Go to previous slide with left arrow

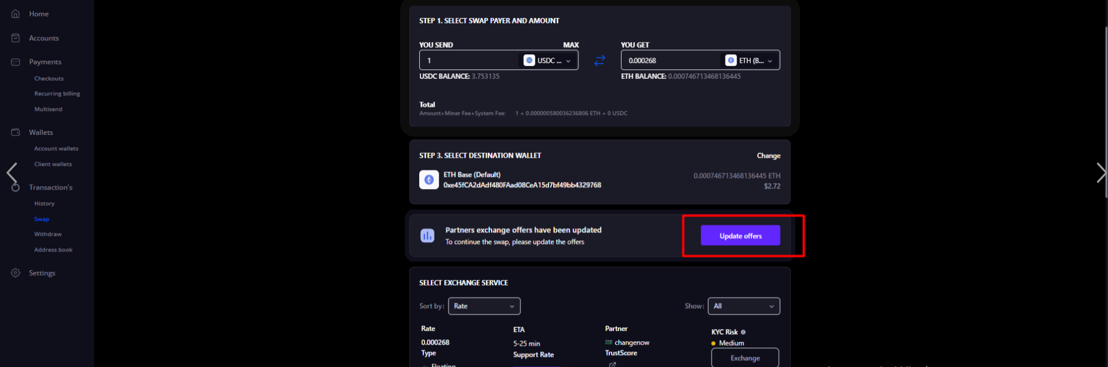pyautogui.click(x=12, y=173)
